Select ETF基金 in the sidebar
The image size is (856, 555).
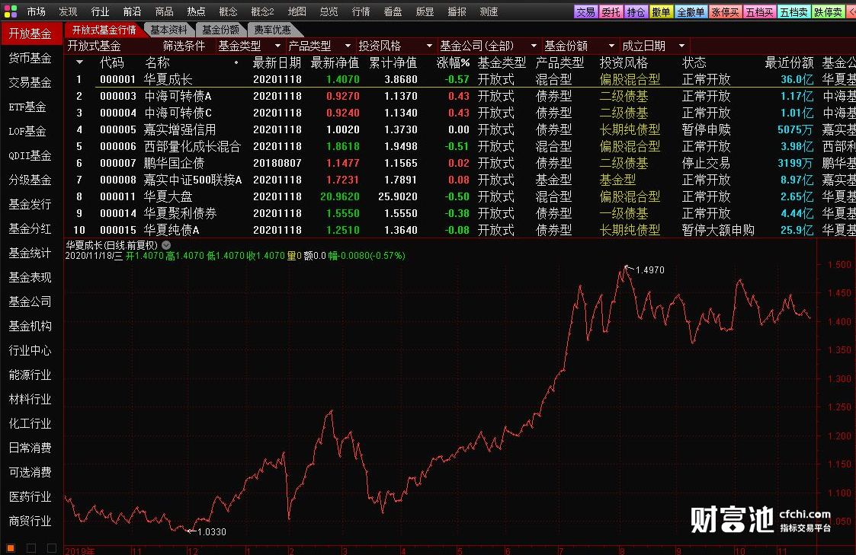pos(27,107)
